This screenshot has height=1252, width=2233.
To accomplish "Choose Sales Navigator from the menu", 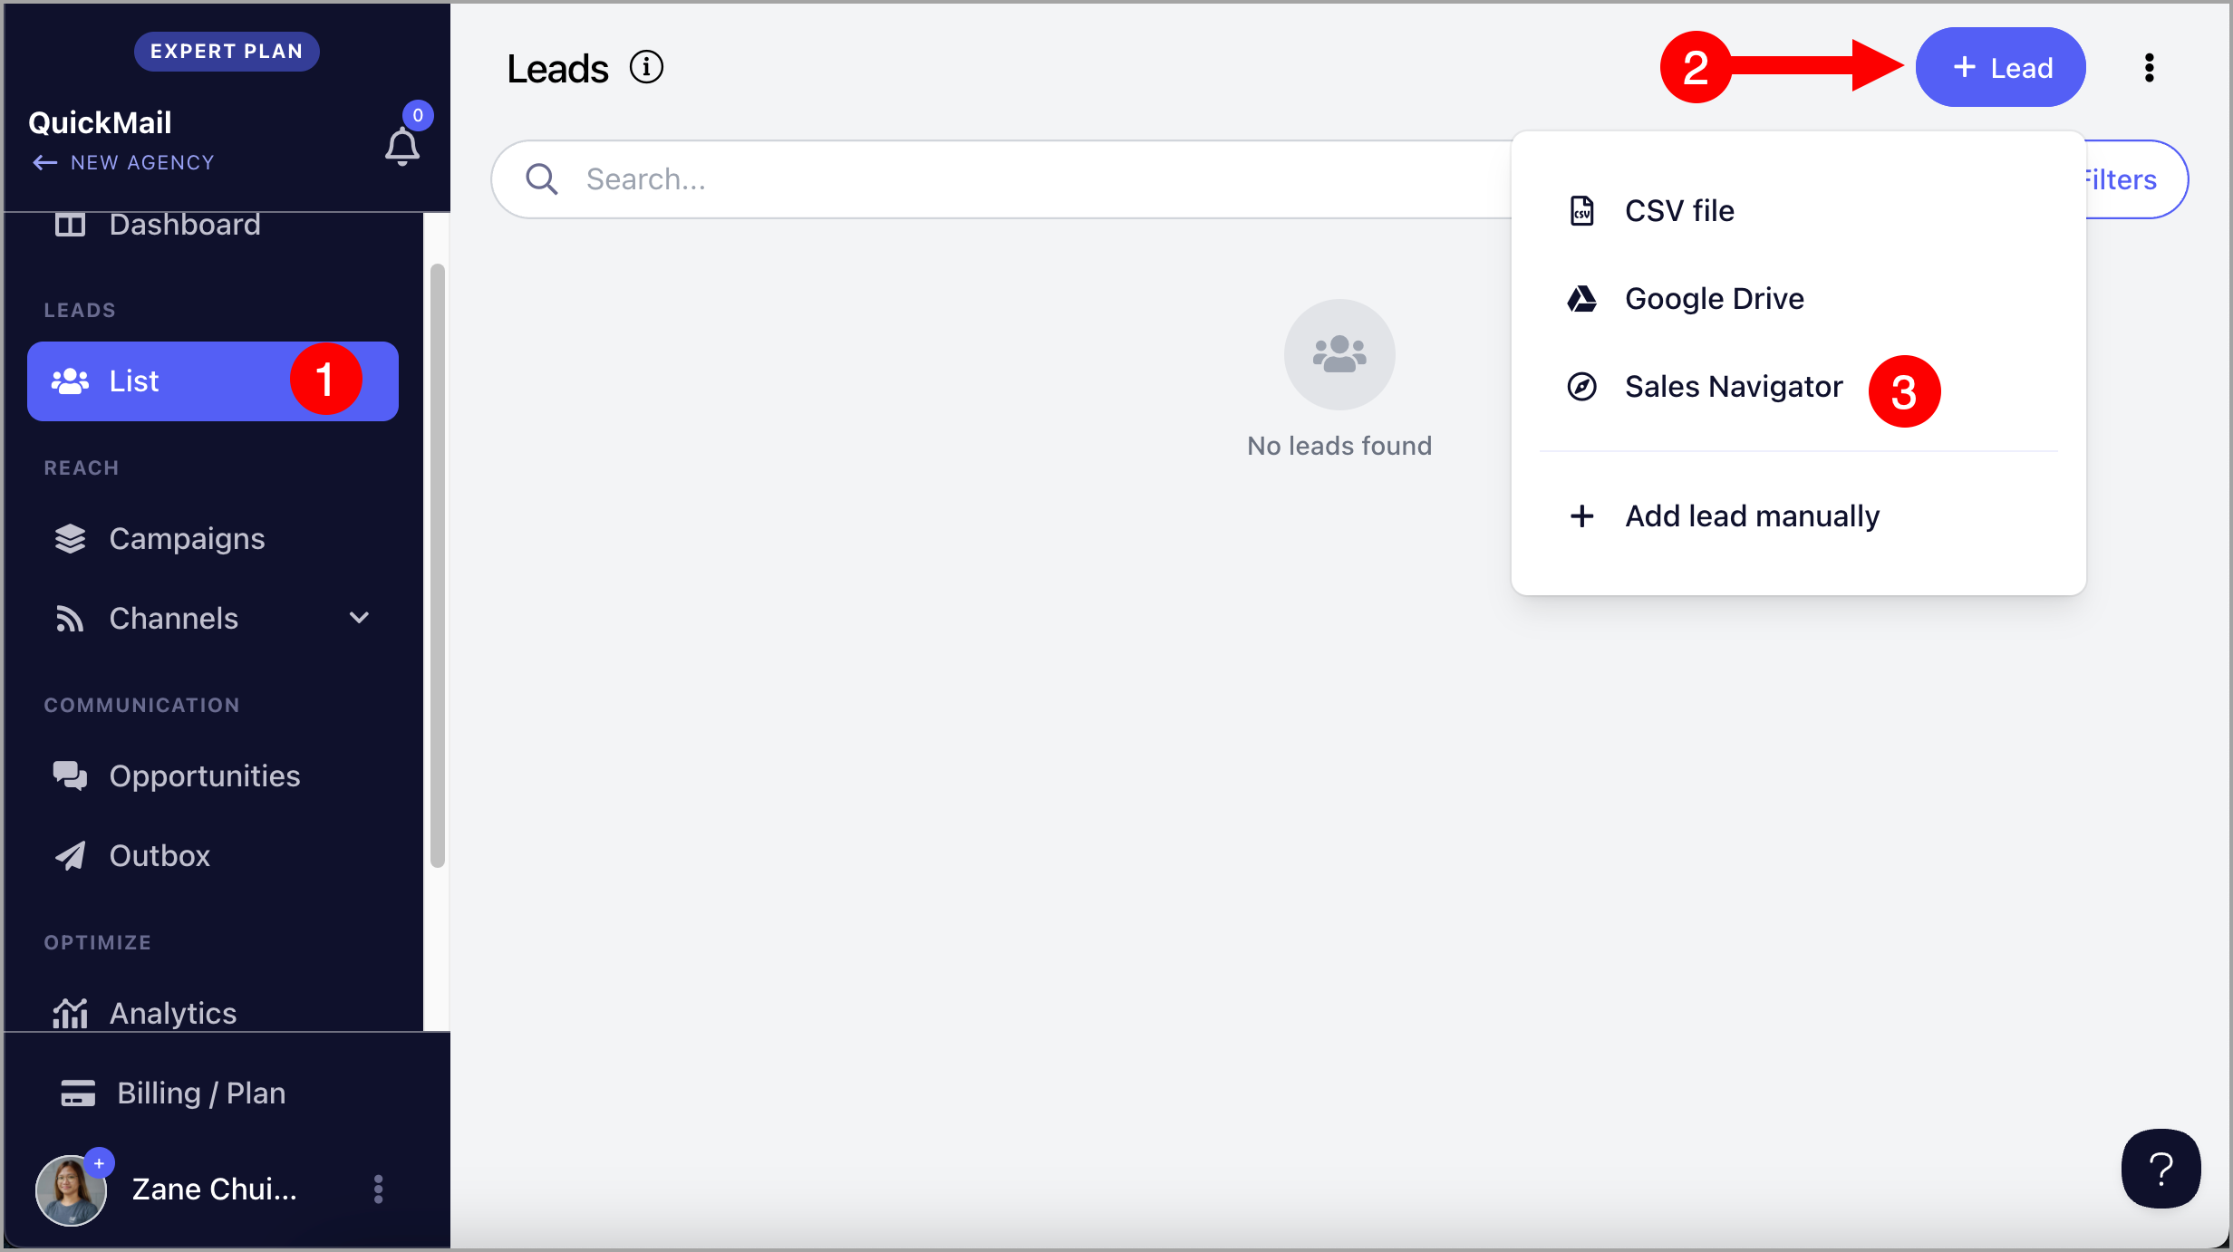I will point(1798,387).
